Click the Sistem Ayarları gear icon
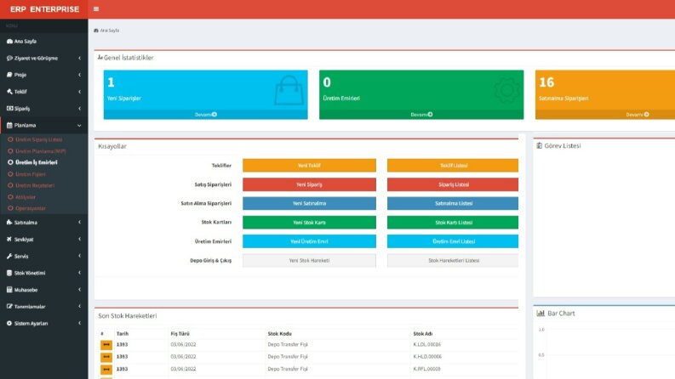Viewport: 675px width, 379px height. coord(9,323)
